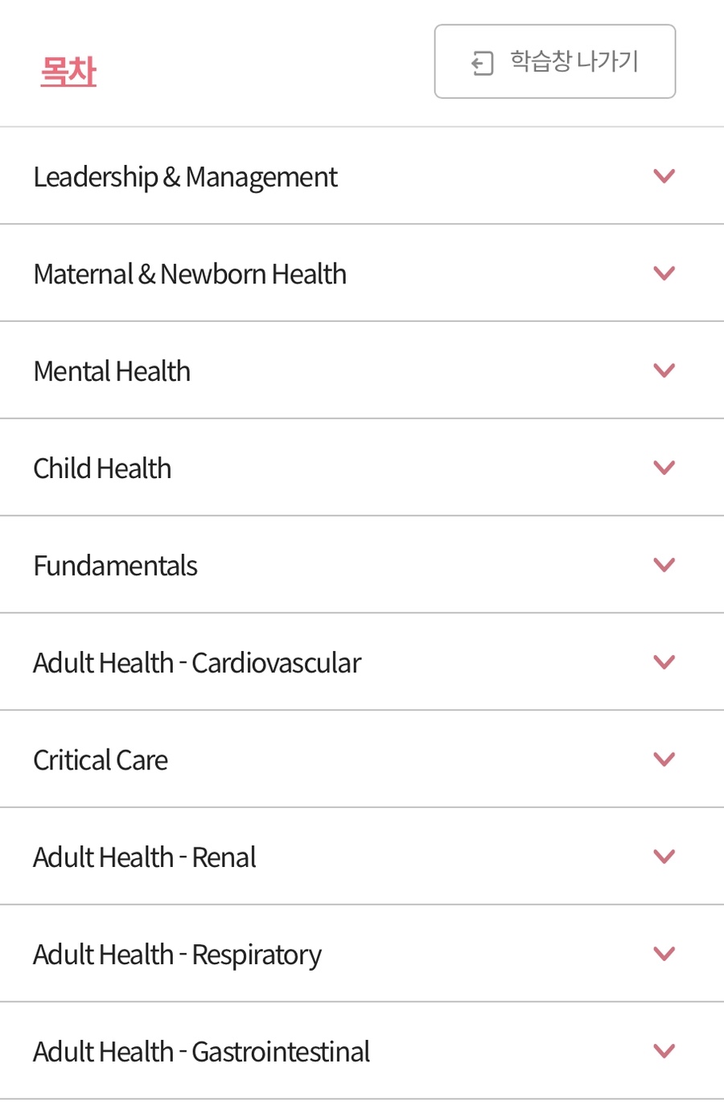Expand Adult Health - Respiratory chevron
This screenshot has width=724, height=1118.
(x=664, y=954)
